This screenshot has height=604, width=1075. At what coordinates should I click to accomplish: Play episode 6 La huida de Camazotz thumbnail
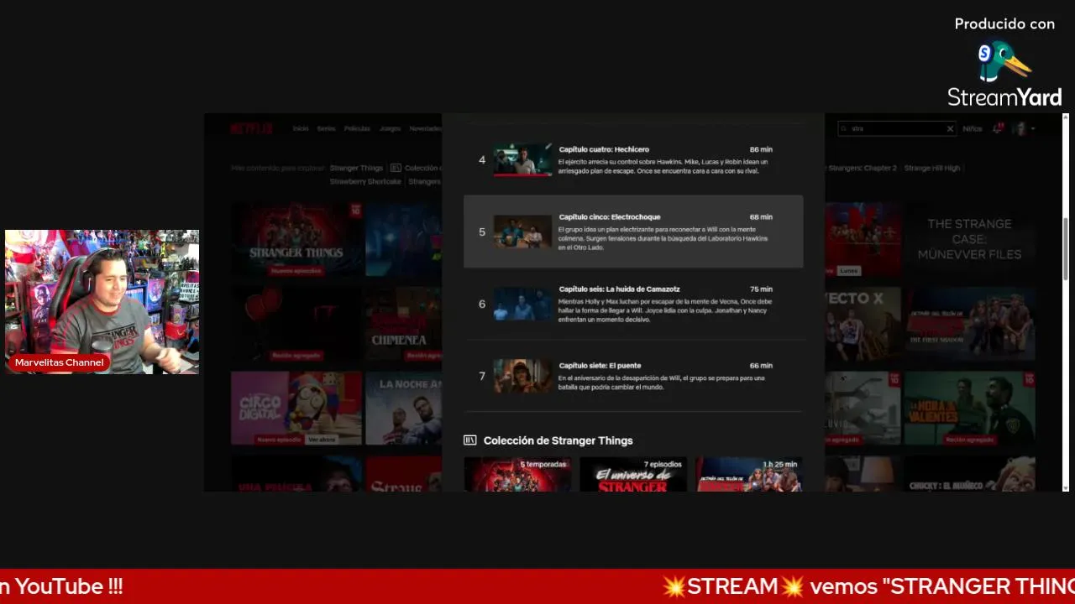click(x=522, y=304)
